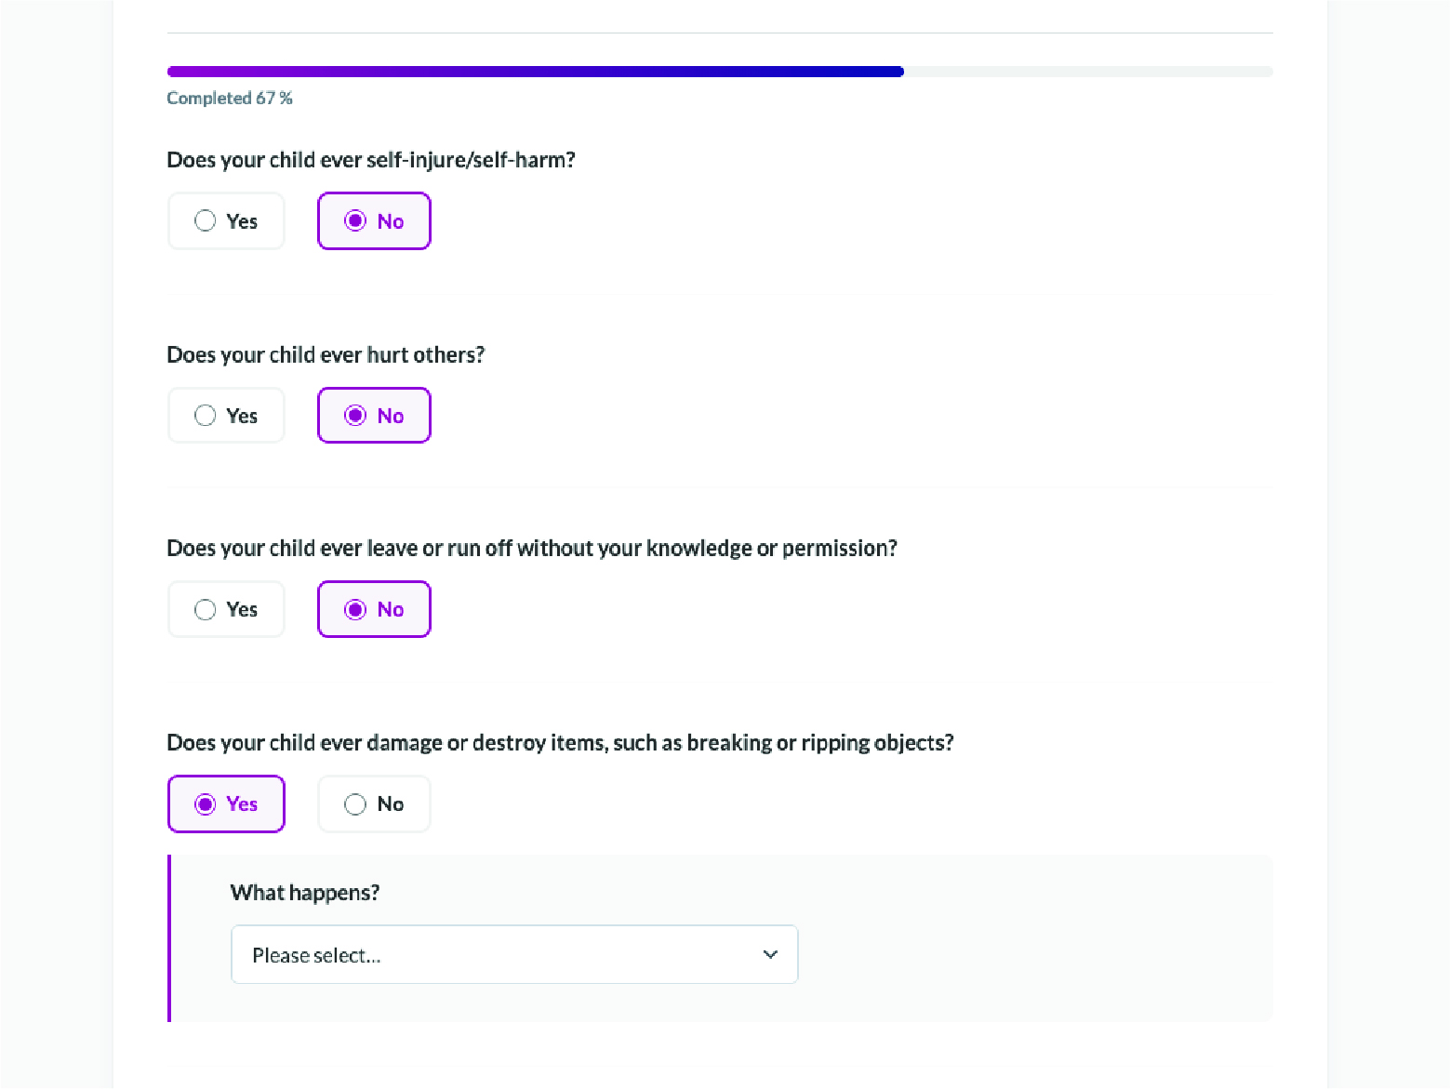Click the 'What happens?' label

[x=305, y=893]
